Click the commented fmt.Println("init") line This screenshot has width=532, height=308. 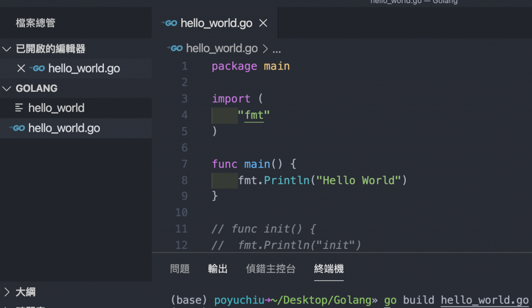(286, 245)
